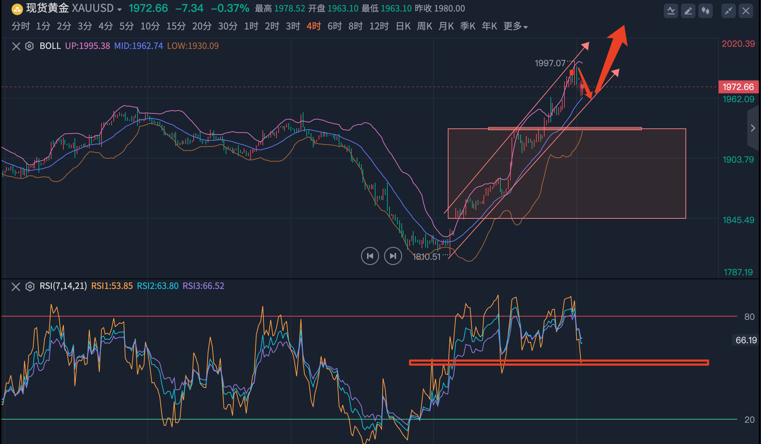The width and height of the screenshot is (761, 444).
Task: Remove the RSI indicator with X
Action: tap(15, 286)
